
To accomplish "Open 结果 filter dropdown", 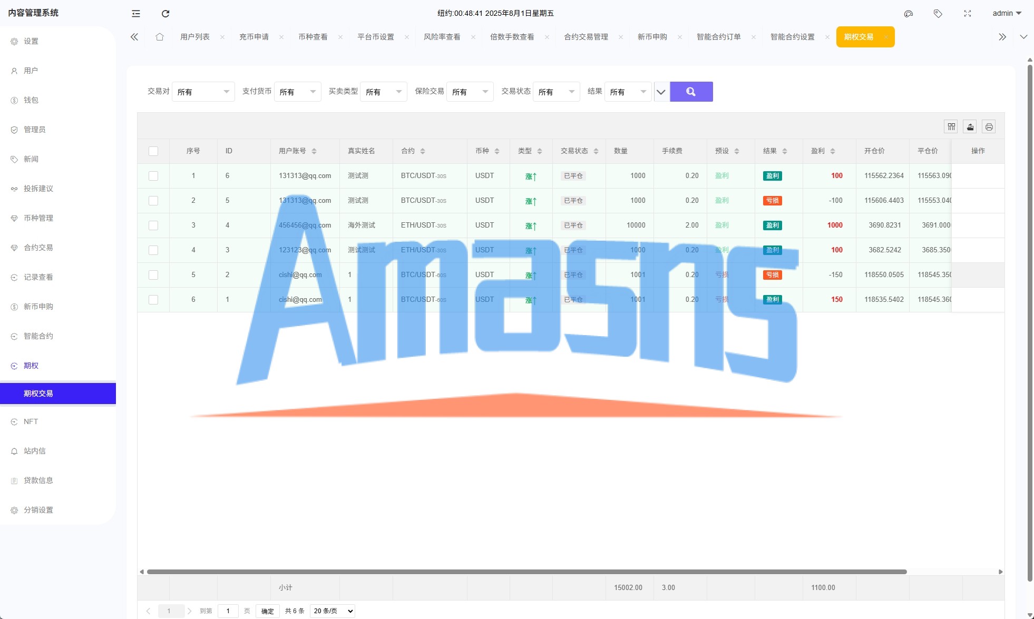I will click(628, 92).
